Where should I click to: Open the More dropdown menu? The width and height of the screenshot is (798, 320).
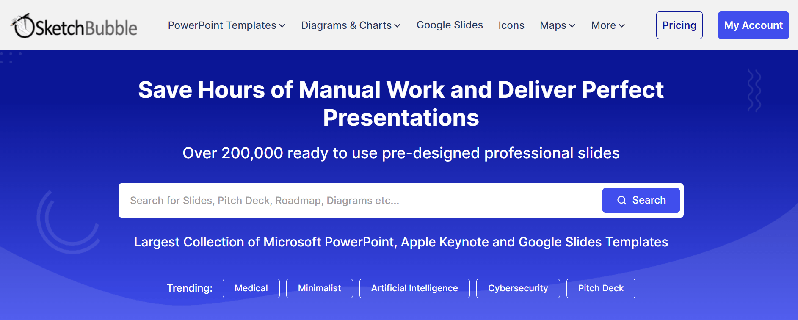[607, 25]
